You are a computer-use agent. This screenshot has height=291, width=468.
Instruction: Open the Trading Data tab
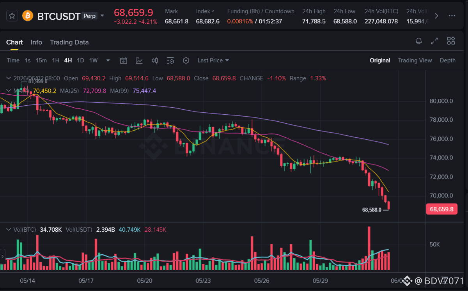tap(69, 42)
